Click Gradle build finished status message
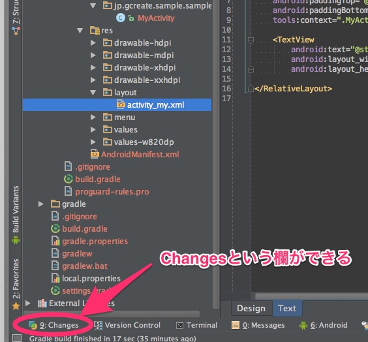Image resolution: width=368 pixels, height=342 pixels. click(112, 339)
